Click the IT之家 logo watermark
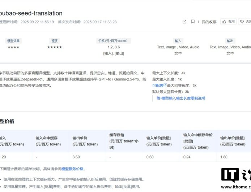 pyautogui.click(x=235, y=177)
